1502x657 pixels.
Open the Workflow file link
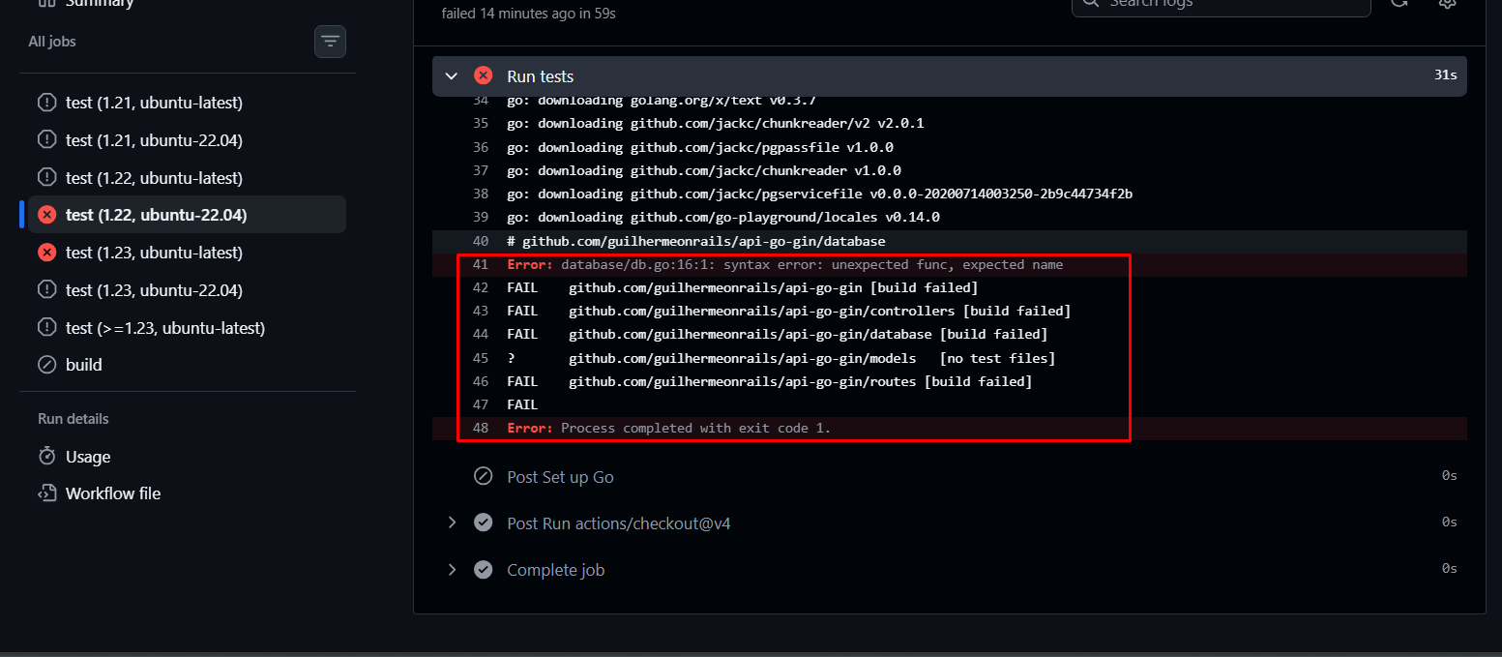click(x=113, y=493)
